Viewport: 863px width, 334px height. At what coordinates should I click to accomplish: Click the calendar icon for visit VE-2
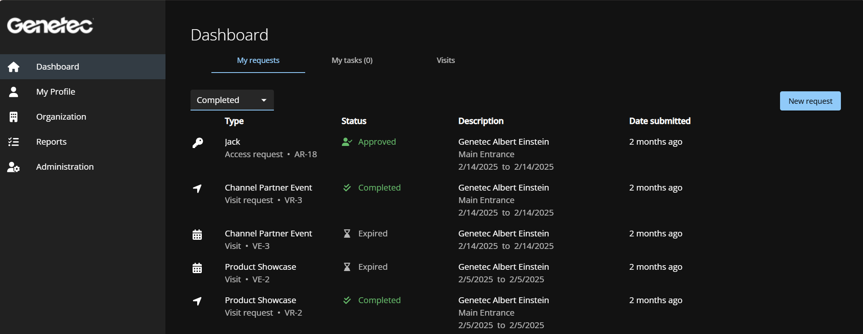(197, 268)
